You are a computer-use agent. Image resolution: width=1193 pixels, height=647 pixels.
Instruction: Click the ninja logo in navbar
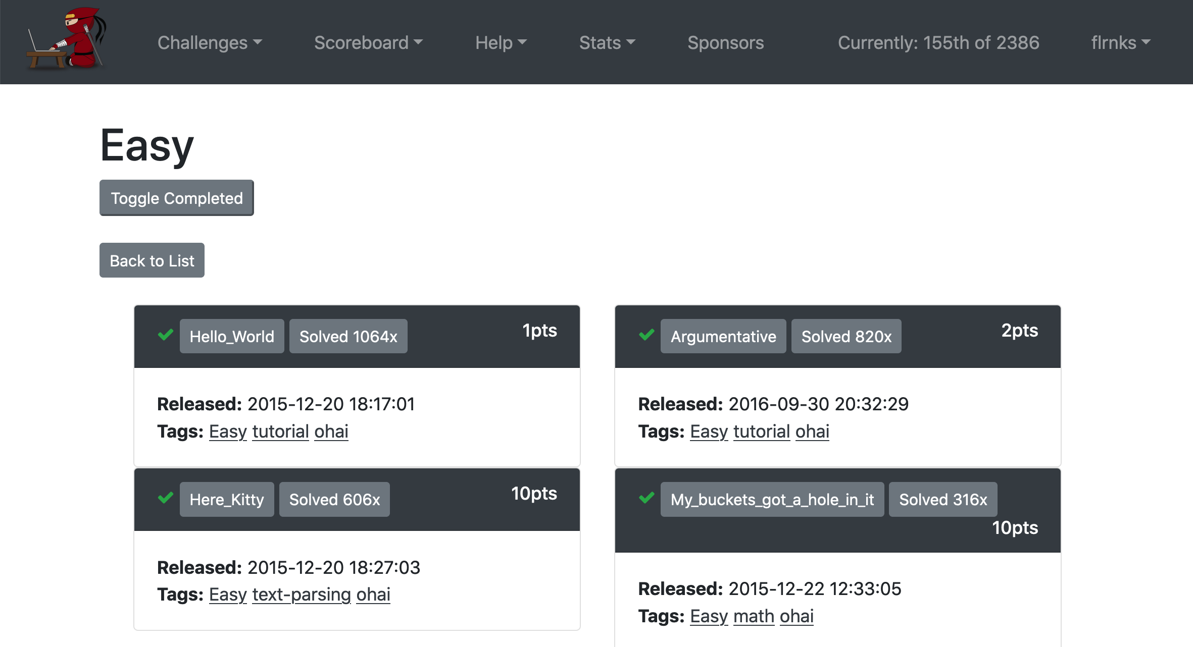click(67, 39)
